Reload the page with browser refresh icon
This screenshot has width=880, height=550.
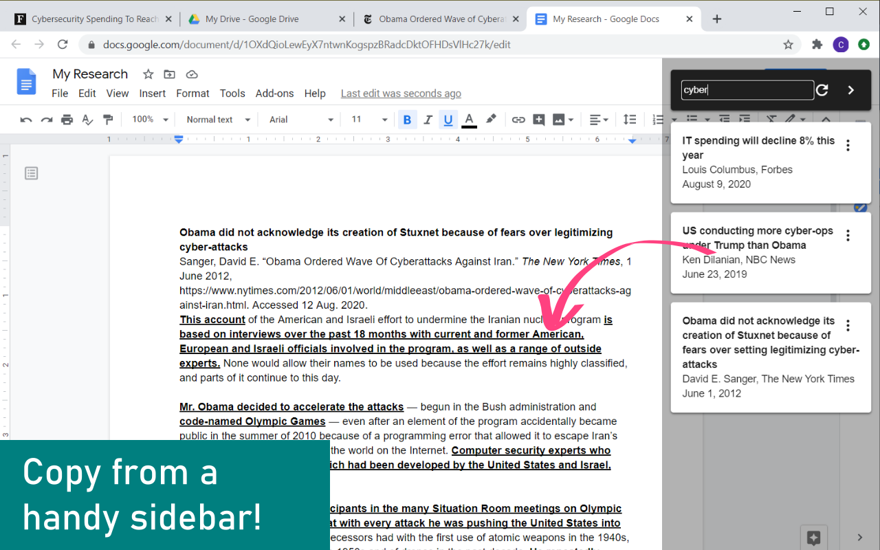click(63, 45)
